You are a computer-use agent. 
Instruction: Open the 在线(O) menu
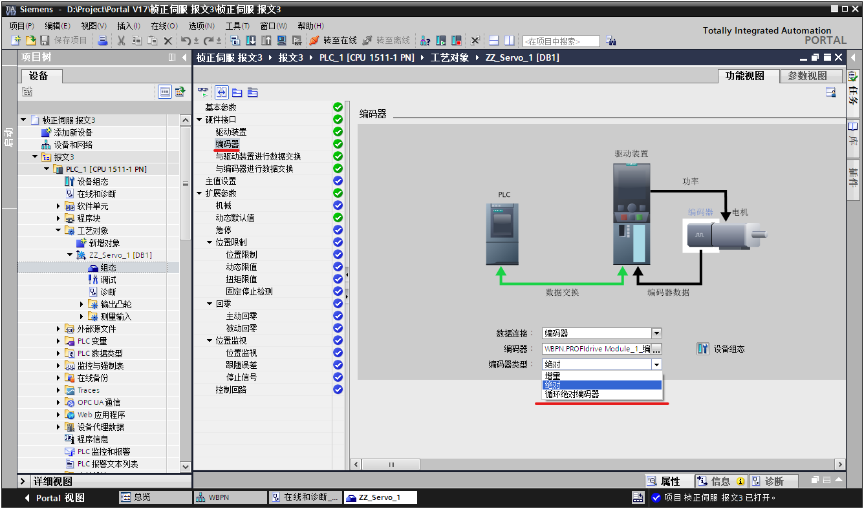pos(164,26)
